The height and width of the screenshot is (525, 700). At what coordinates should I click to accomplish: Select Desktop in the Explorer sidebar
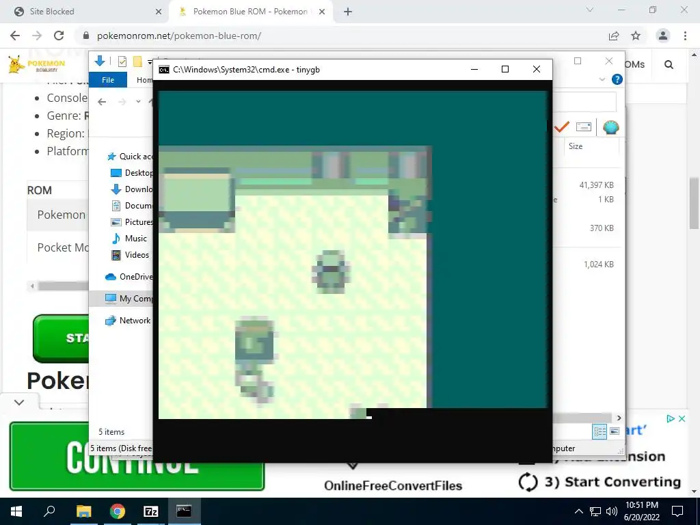pos(132,173)
